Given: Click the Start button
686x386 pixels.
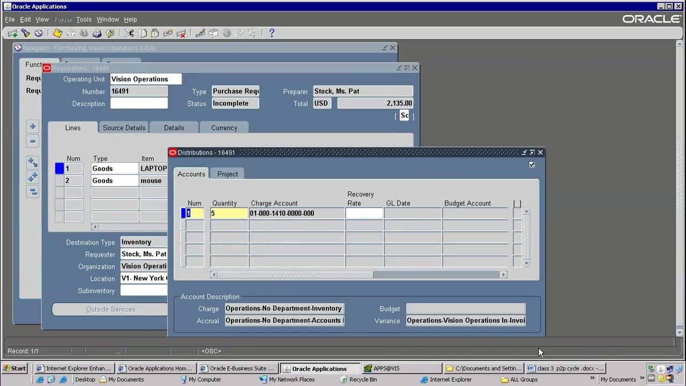Looking at the screenshot, I should click(x=14, y=368).
